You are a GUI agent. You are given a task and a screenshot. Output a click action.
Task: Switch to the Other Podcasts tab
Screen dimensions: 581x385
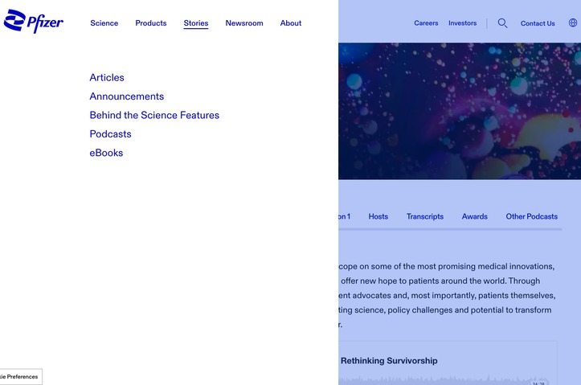pos(532,216)
